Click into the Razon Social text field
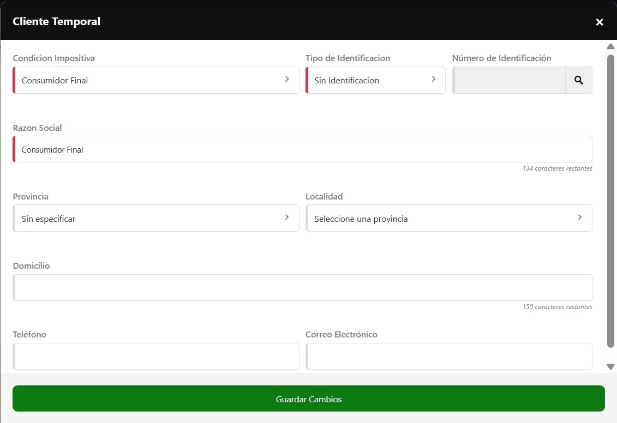This screenshot has width=617, height=423. 303,149
